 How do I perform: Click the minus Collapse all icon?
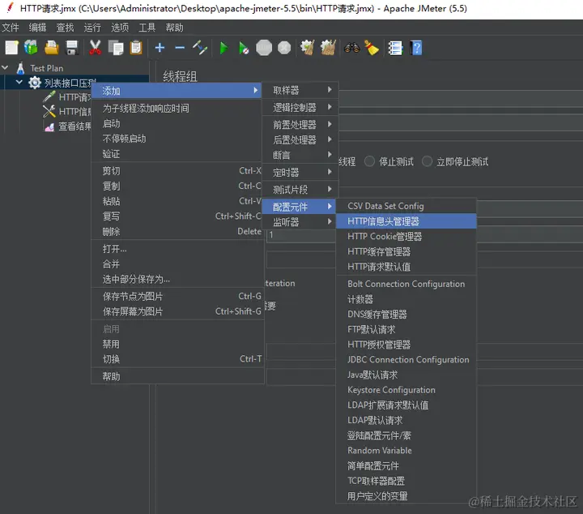180,48
